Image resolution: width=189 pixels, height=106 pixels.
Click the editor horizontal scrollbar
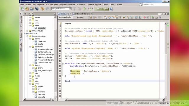[113, 100]
